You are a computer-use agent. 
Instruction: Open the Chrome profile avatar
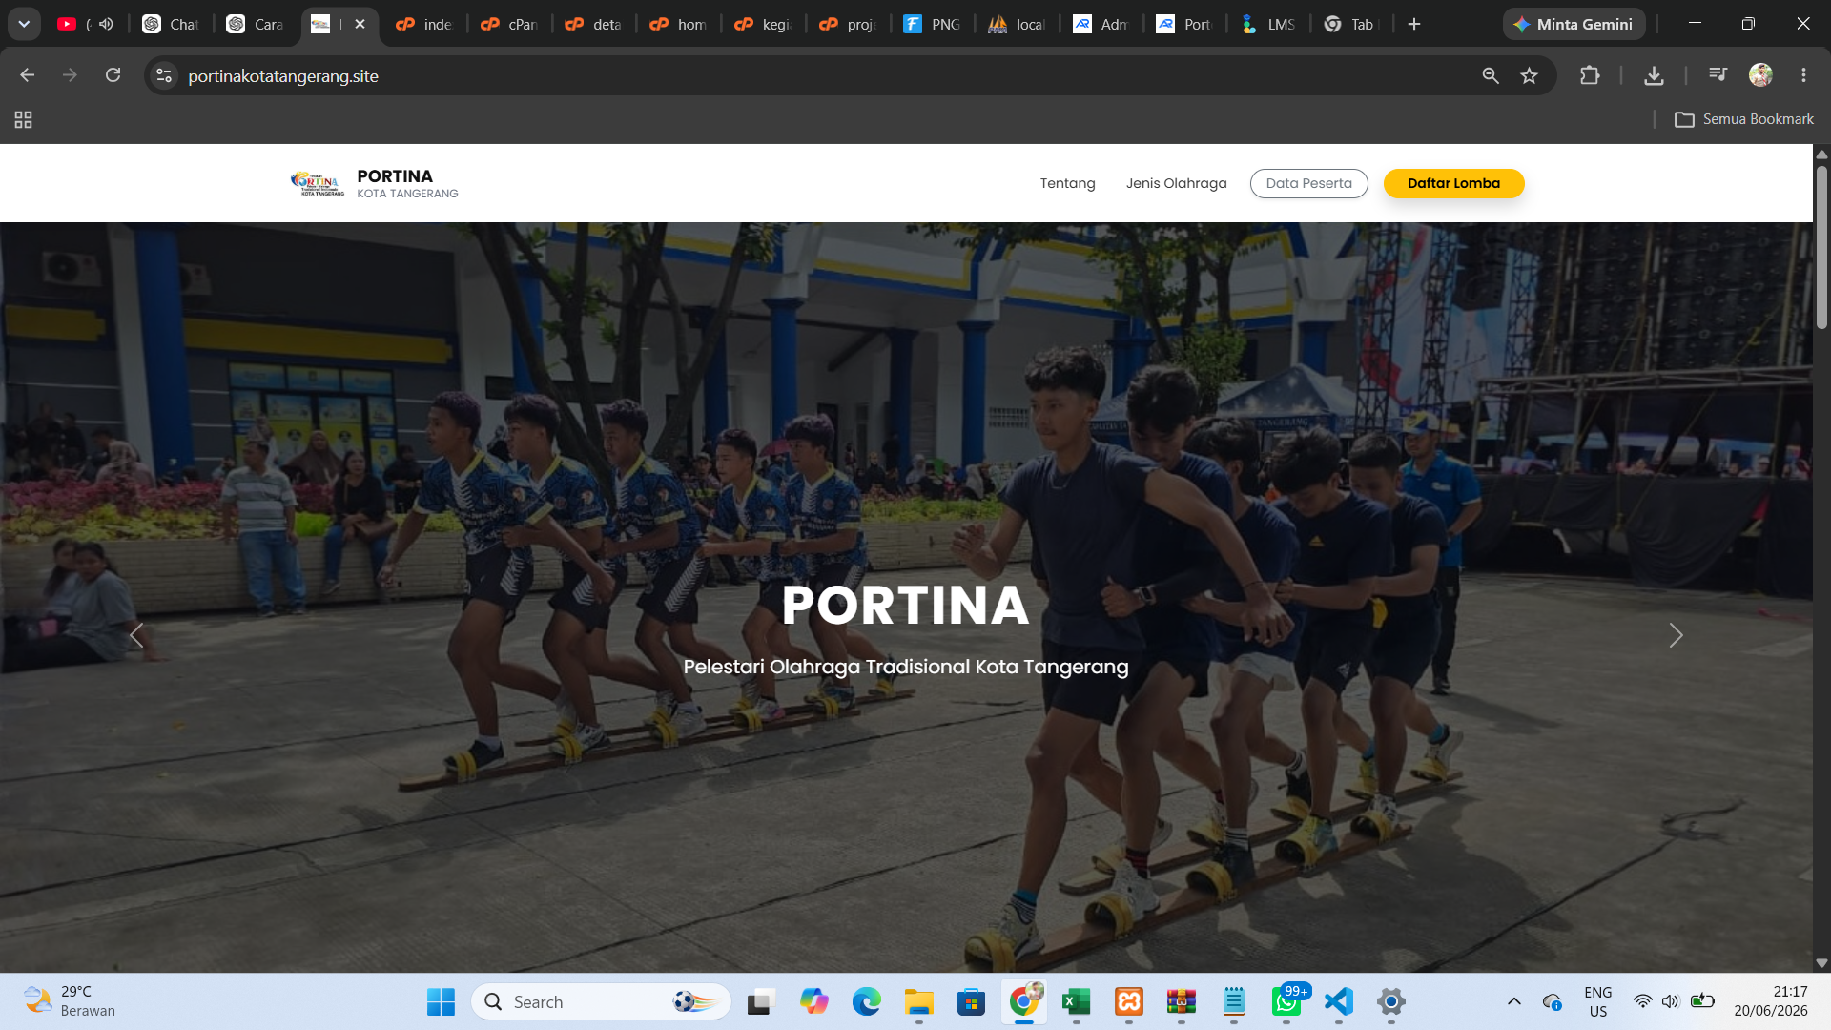[1760, 75]
